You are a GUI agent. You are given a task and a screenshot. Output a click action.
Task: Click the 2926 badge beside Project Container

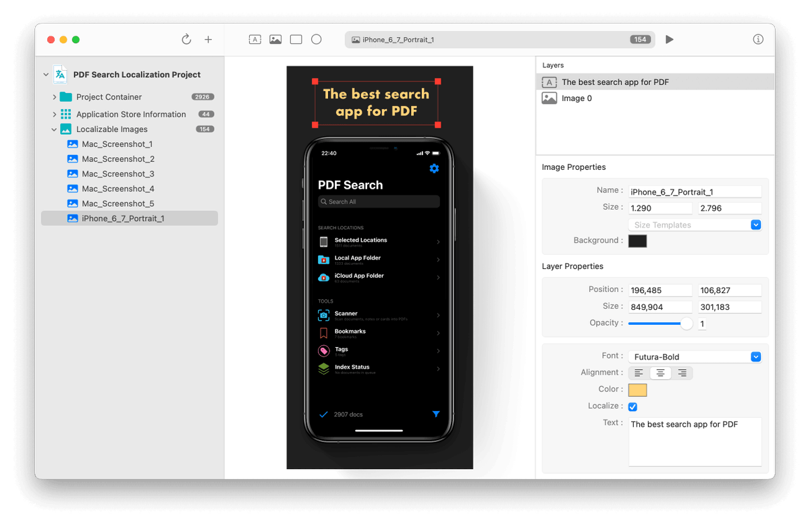point(202,97)
